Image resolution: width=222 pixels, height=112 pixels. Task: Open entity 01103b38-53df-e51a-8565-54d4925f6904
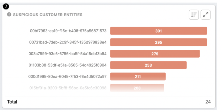(x=67, y=65)
